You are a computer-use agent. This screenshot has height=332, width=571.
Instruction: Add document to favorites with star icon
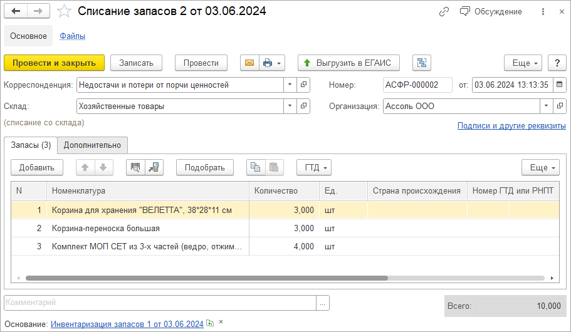64,11
